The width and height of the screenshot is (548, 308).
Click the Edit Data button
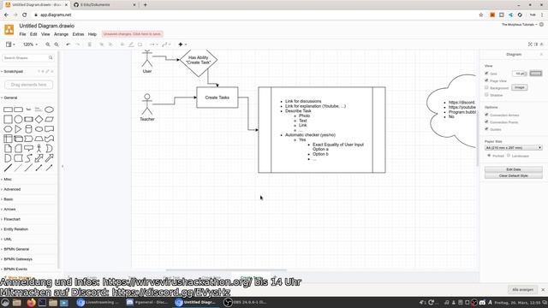(x=514, y=169)
